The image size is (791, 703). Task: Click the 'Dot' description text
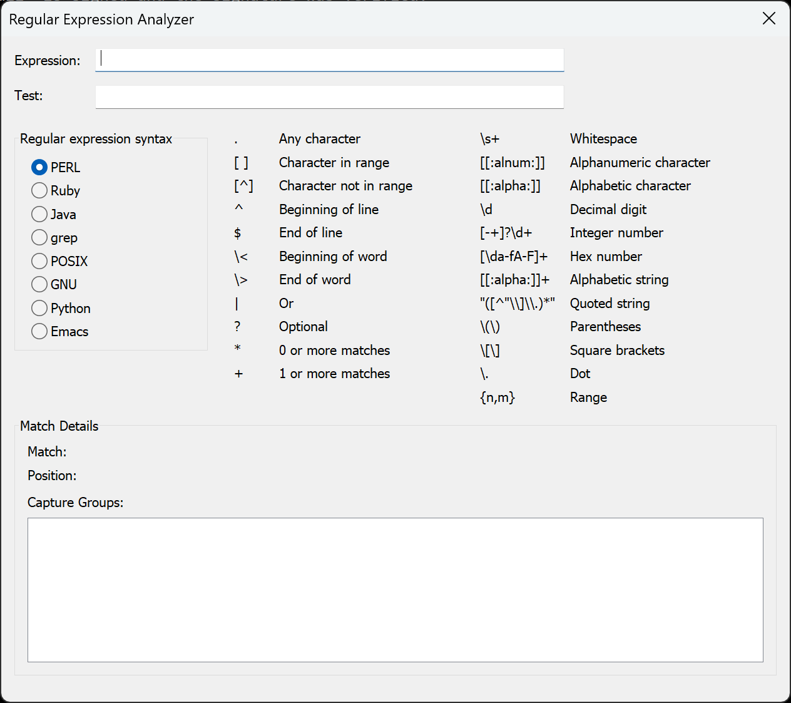[x=580, y=373]
